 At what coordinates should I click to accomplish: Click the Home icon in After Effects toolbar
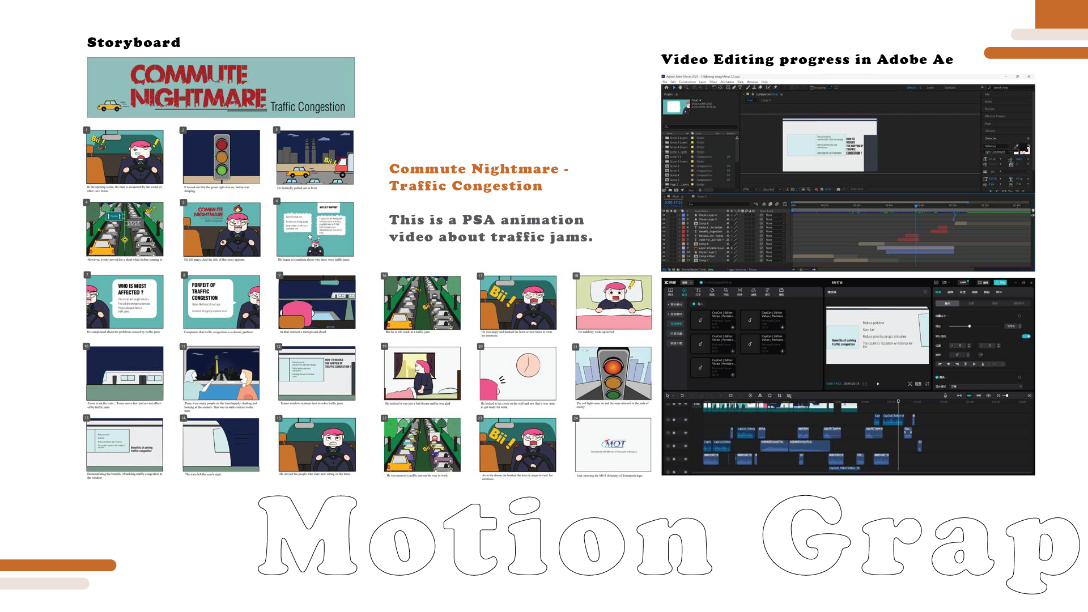tap(666, 88)
